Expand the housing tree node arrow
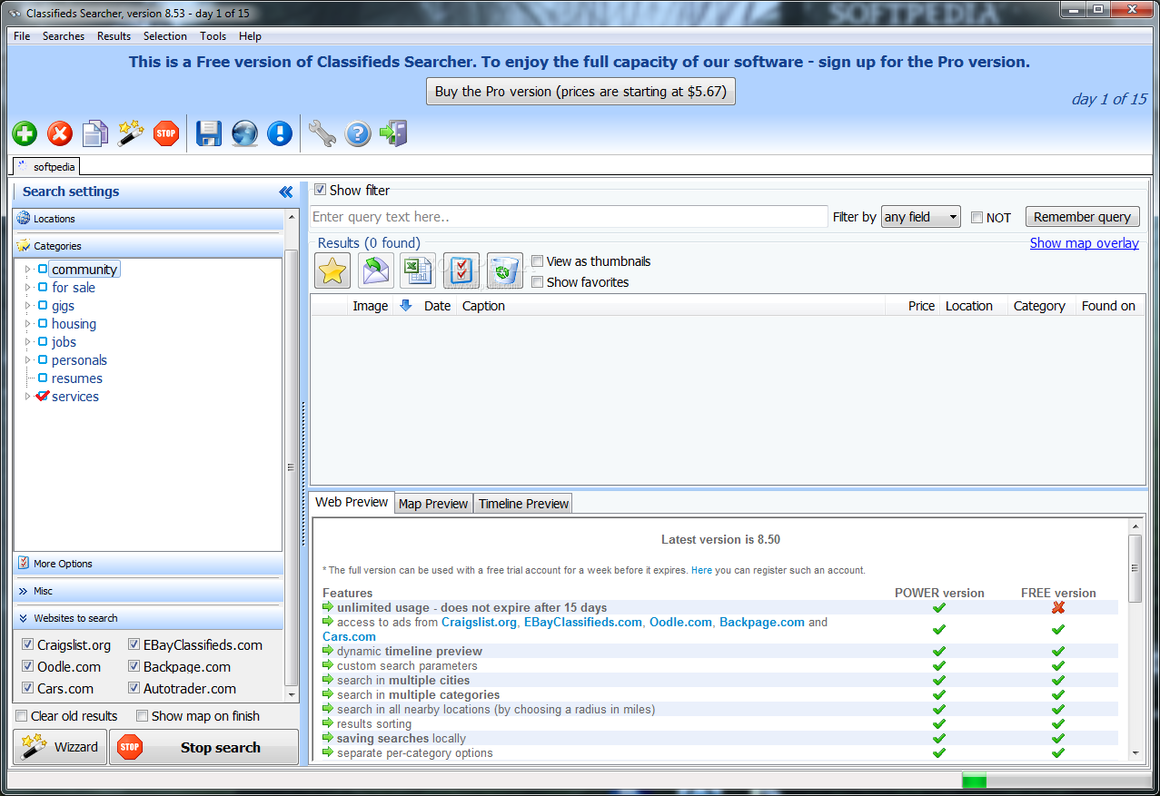The width and height of the screenshot is (1160, 796). click(x=28, y=324)
